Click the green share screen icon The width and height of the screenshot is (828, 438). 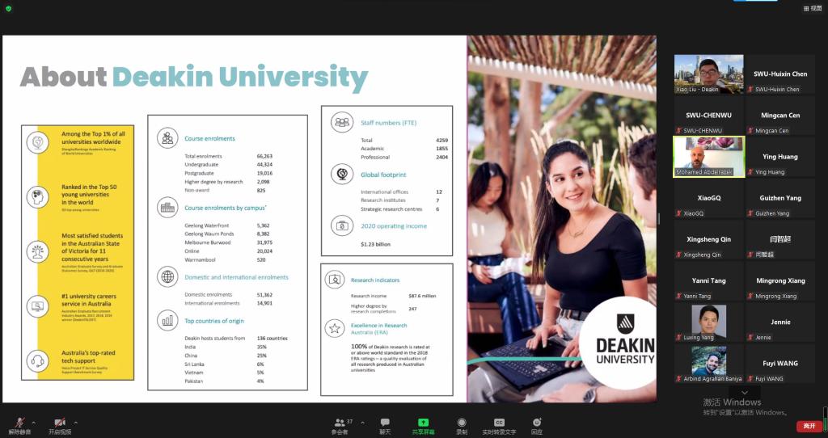(423, 423)
